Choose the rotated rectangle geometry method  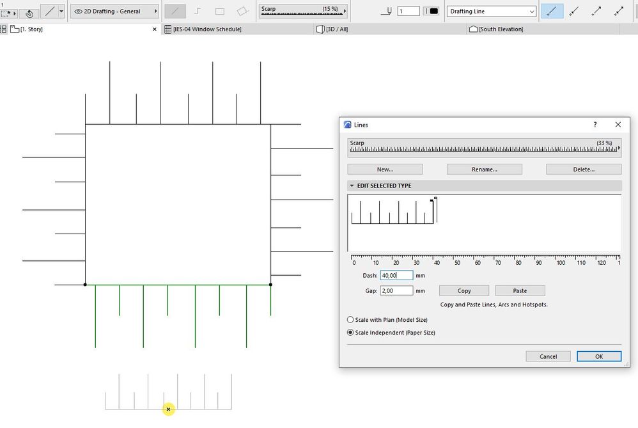coord(242,12)
